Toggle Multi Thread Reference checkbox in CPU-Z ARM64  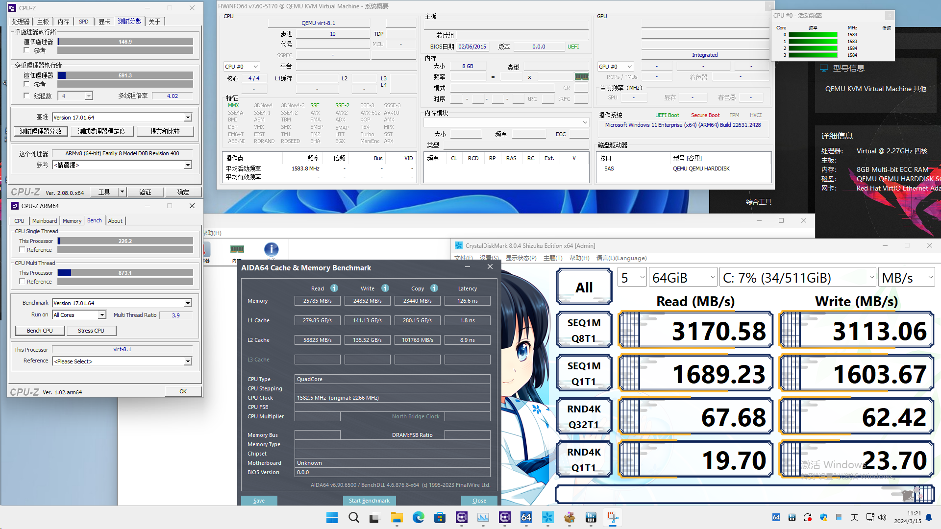click(x=22, y=281)
